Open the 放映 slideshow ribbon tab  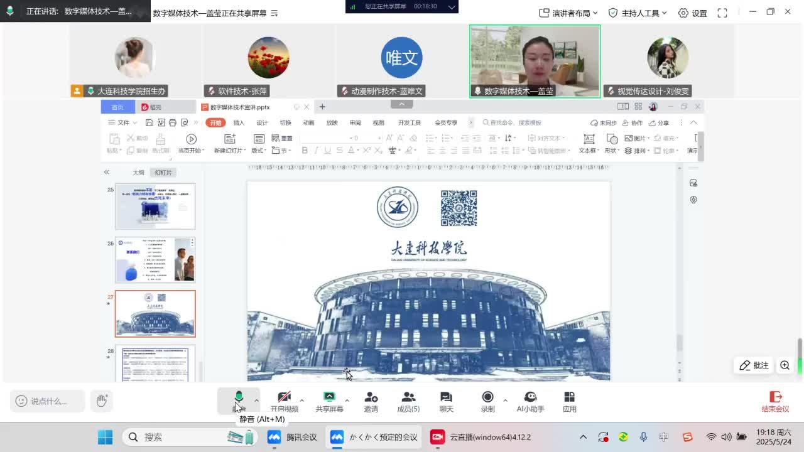click(x=332, y=122)
